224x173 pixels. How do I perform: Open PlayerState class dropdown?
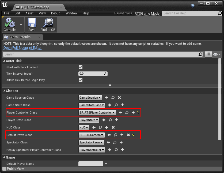click(89, 120)
